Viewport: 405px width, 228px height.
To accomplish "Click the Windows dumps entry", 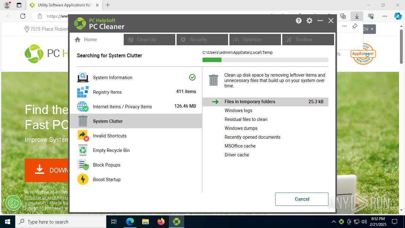I will click(241, 128).
